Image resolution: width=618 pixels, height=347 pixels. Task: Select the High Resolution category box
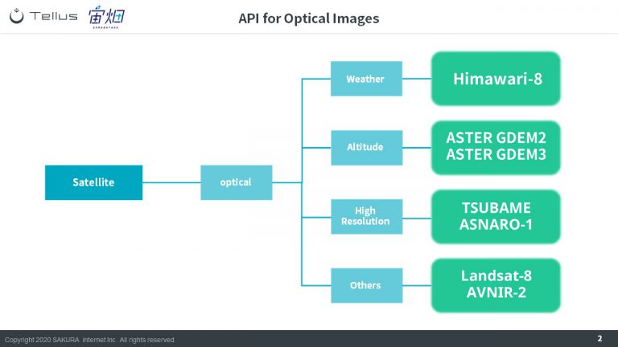[367, 217]
